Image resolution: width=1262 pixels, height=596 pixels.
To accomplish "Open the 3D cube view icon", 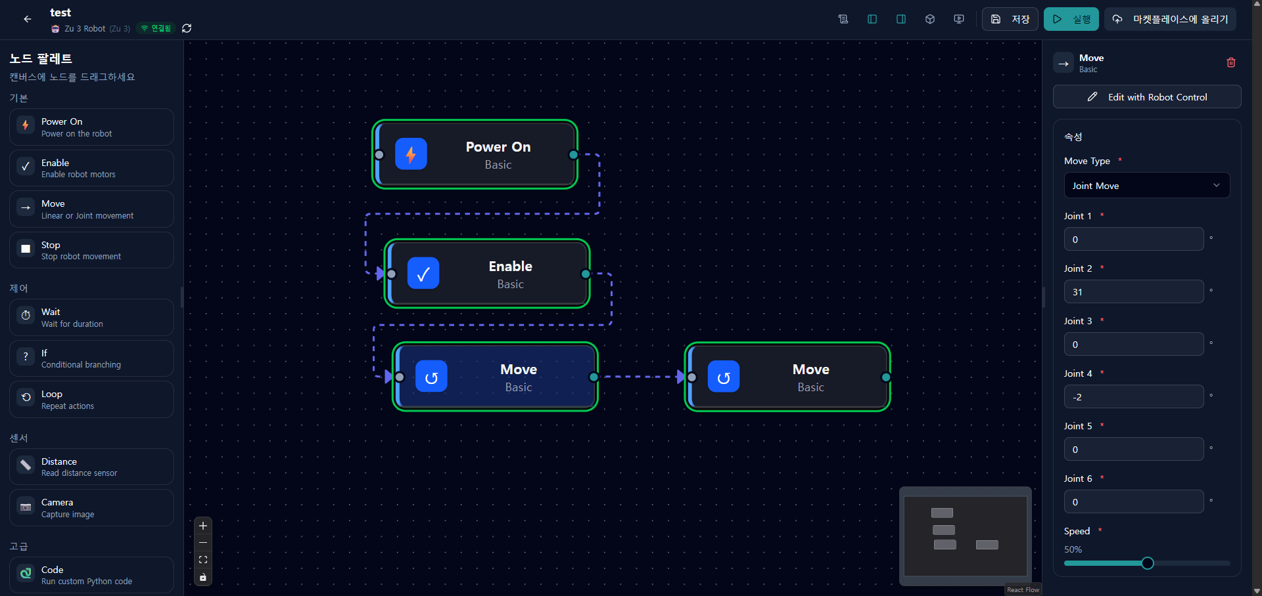I will click(x=930, y=19).
